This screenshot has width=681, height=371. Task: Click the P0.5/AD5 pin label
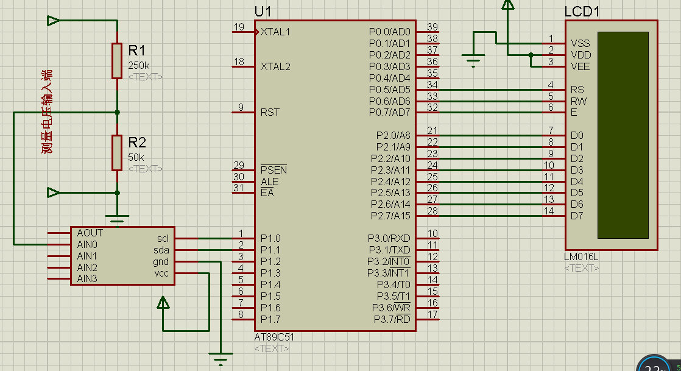point(390,90)
